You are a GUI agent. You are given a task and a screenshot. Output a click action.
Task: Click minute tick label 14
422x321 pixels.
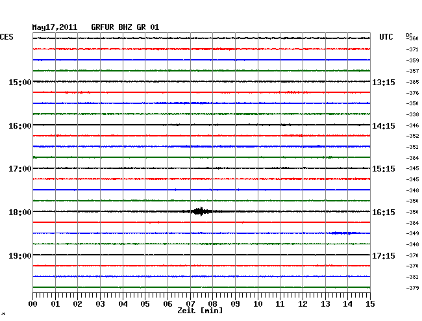pyautogui.click(x=348, y=304)
